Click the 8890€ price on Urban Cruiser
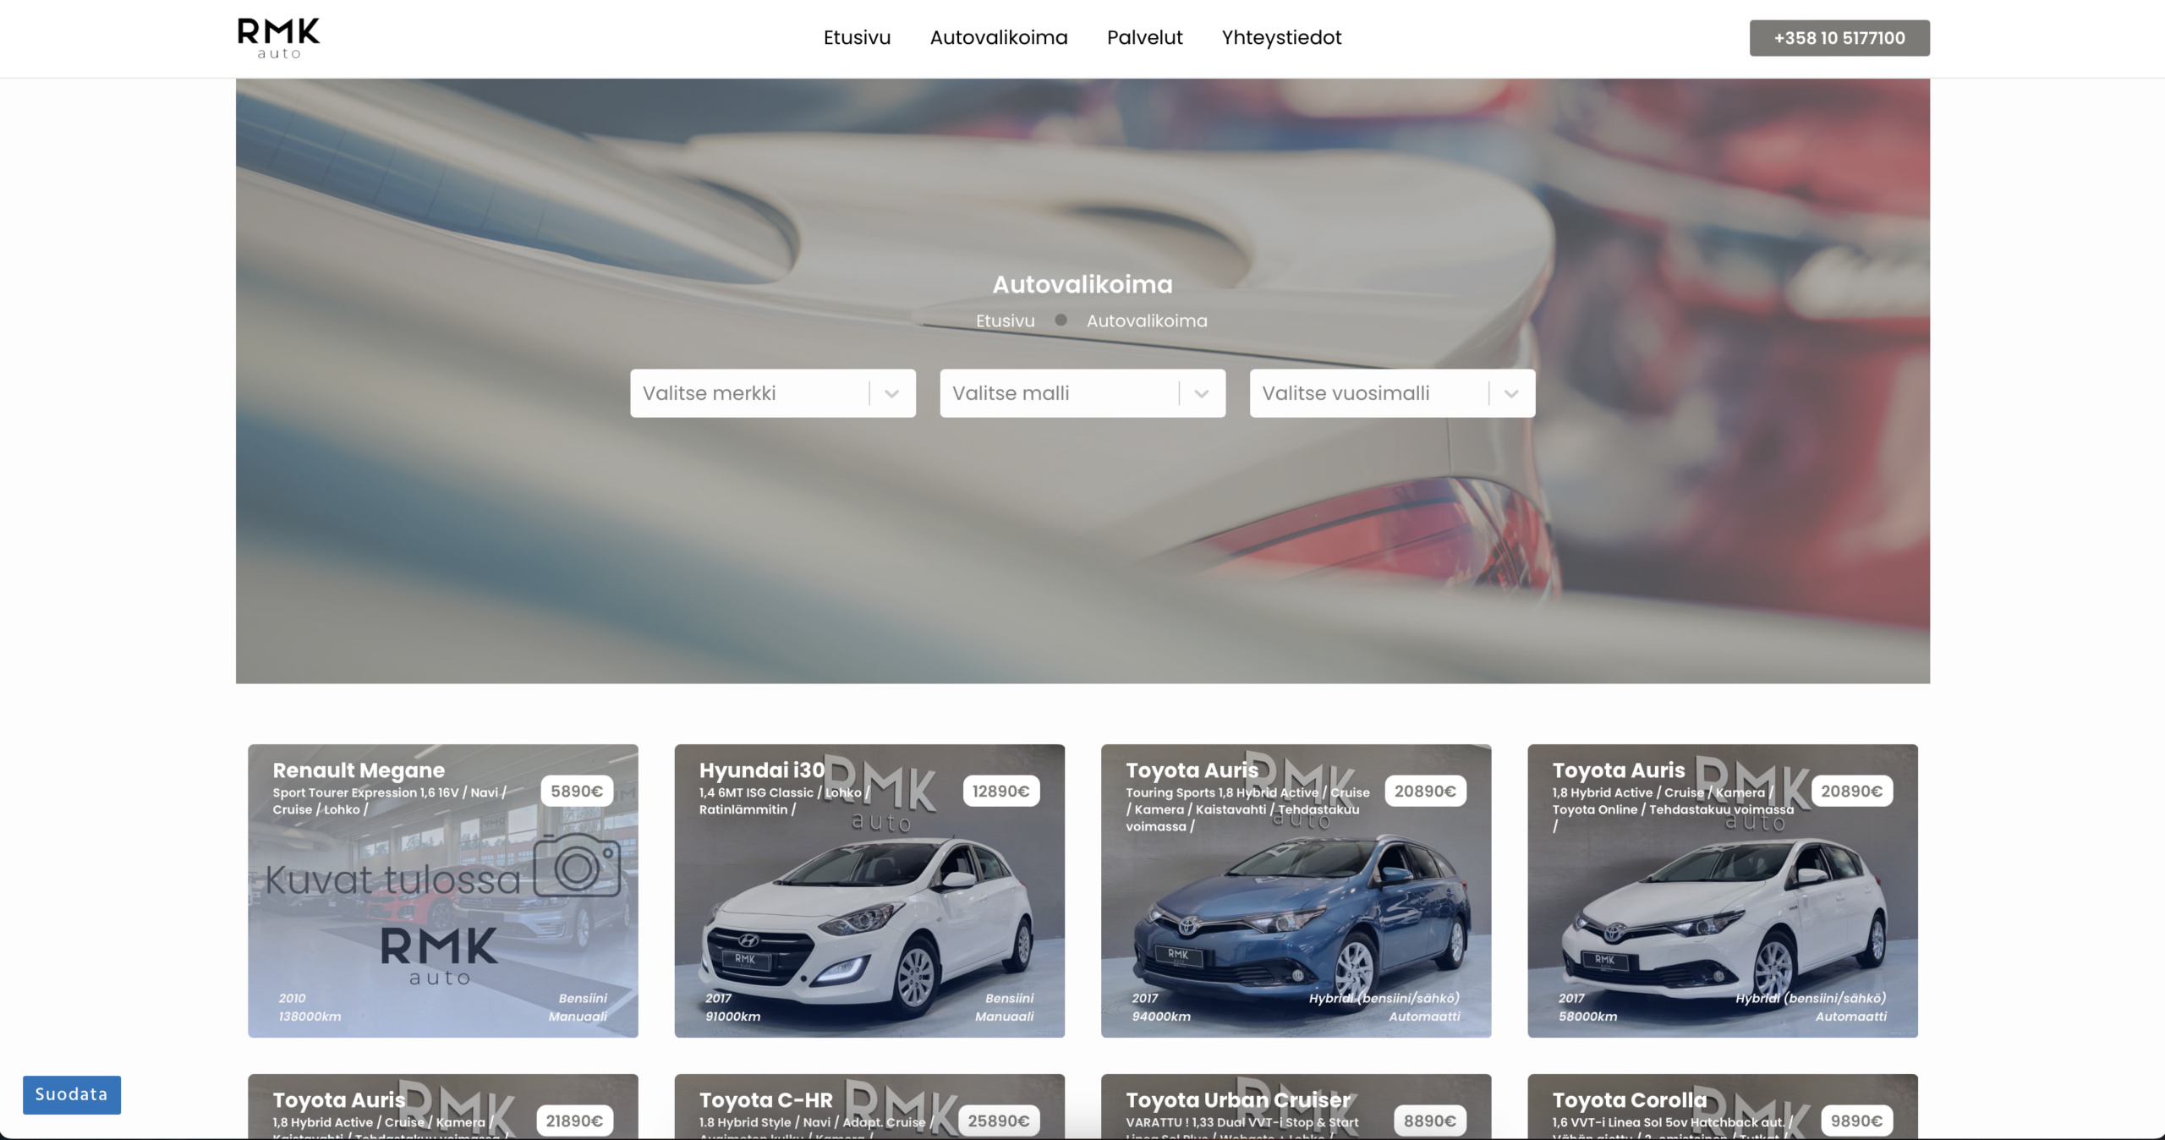 (x=1429, y=1121)
